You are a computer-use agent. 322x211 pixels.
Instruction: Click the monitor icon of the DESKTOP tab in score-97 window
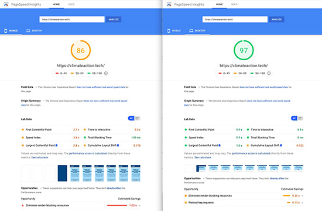pyautogui.click(x=191, y=30)
